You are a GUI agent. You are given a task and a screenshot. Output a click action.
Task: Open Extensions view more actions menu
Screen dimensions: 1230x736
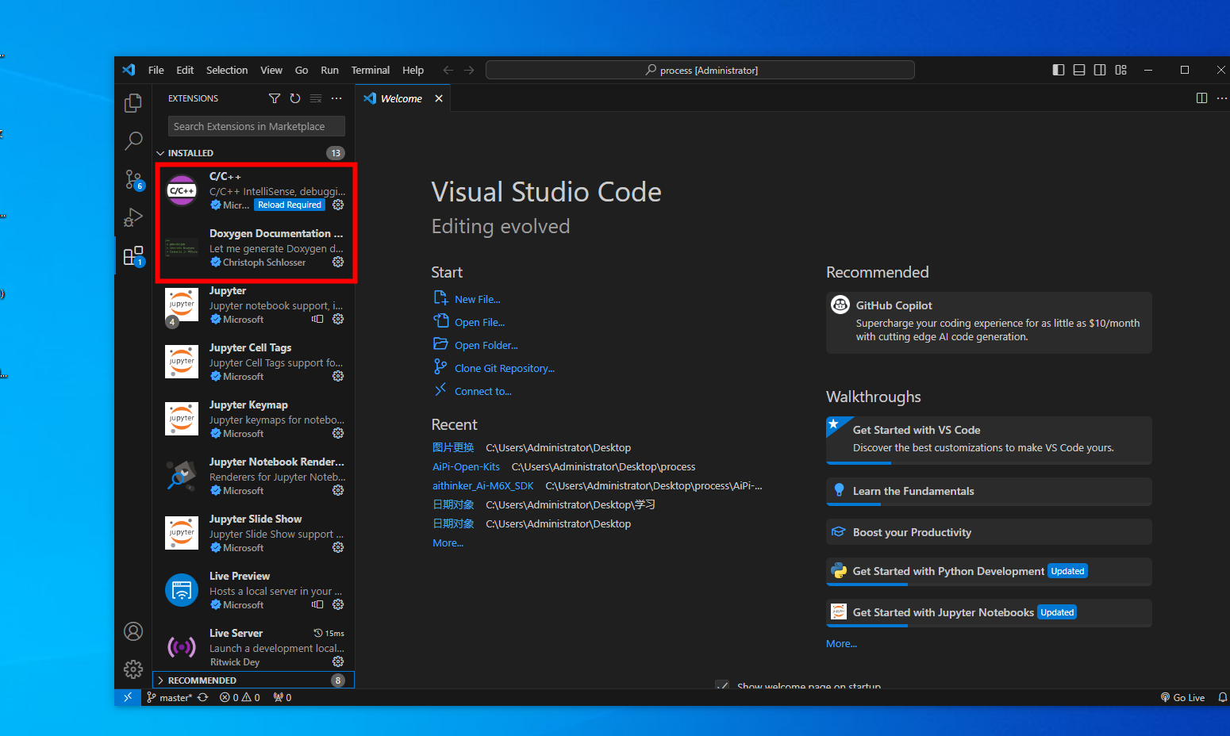click(x=336, y=98)
